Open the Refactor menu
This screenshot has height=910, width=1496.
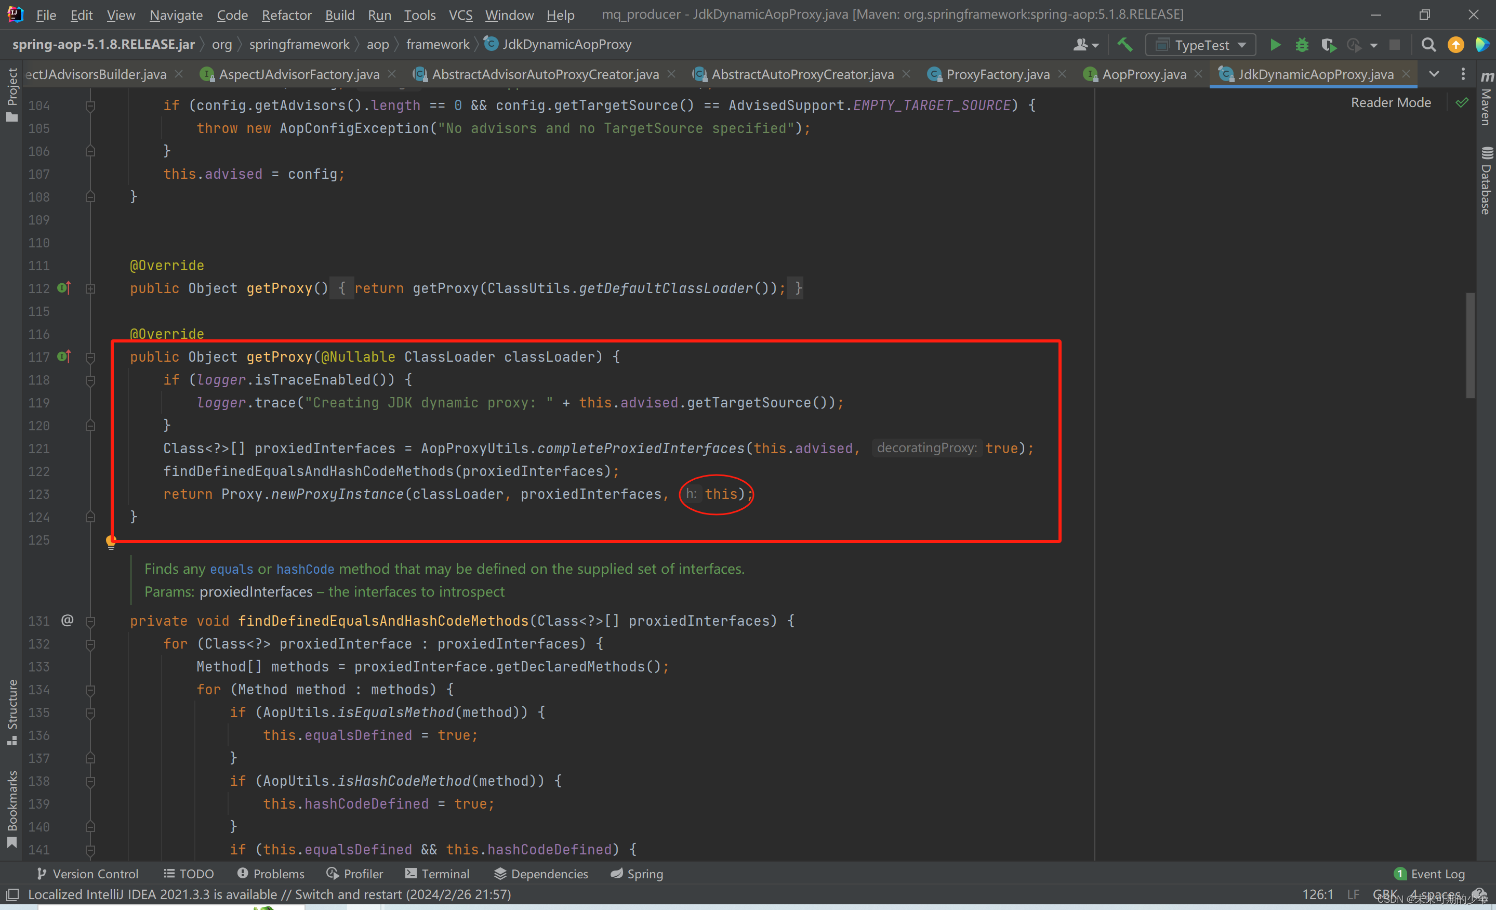point(286,15)
